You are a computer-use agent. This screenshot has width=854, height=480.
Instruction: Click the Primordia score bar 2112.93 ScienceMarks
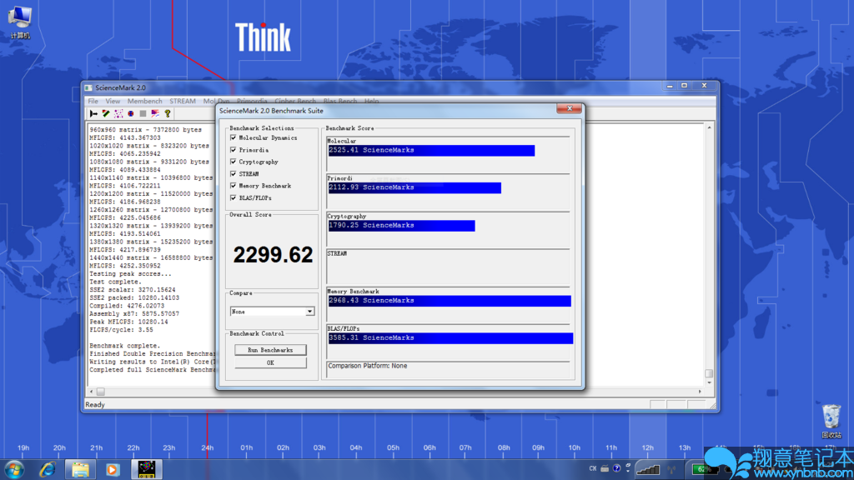click(414, 187)
